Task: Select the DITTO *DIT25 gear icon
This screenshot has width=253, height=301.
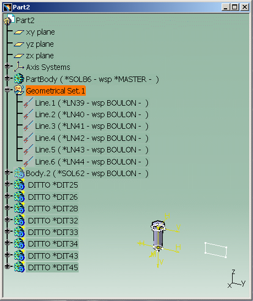Action: click(x=19, y=185)
